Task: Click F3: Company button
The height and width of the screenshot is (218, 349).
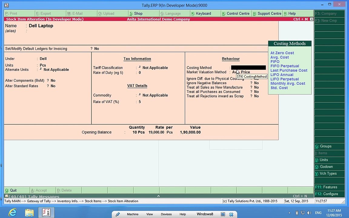Action: coord(329,13)
